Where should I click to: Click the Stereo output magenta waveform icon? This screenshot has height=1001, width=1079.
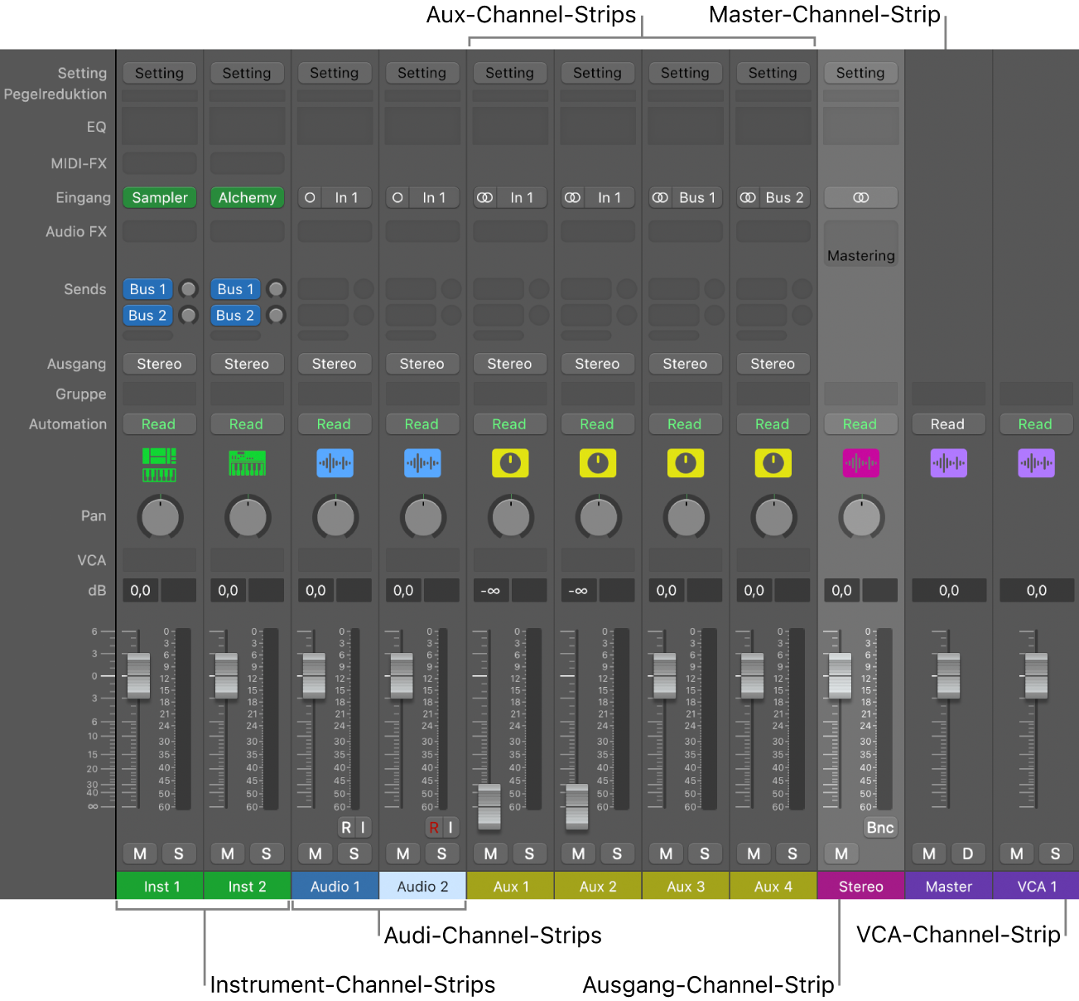tap(861, 463)
